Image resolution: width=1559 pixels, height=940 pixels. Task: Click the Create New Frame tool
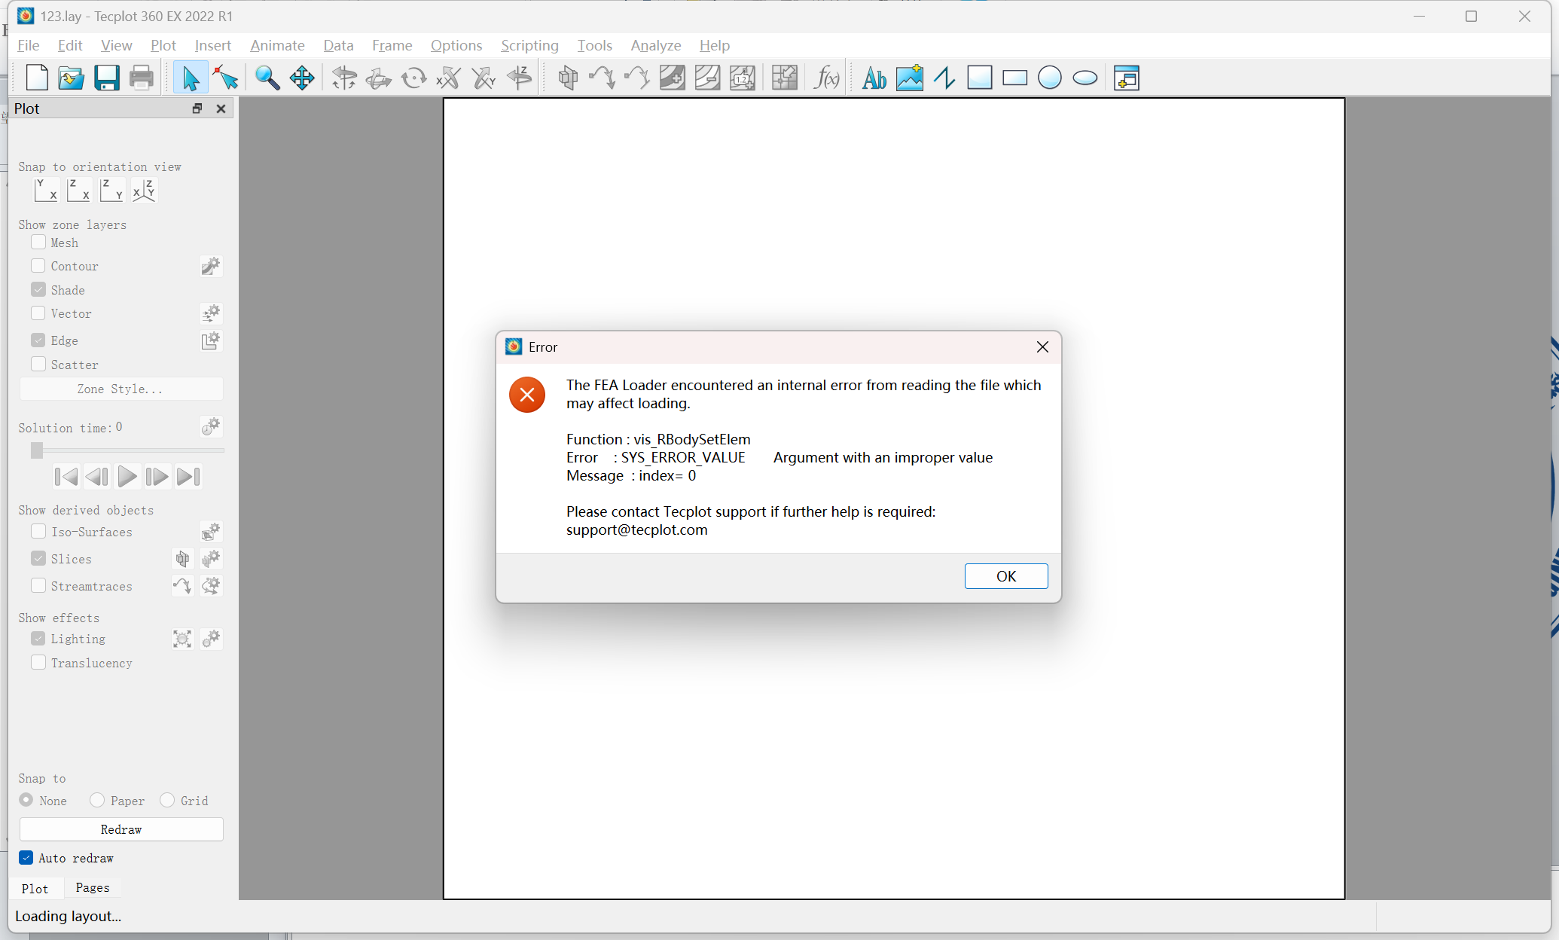click(x=1127, y=78)
